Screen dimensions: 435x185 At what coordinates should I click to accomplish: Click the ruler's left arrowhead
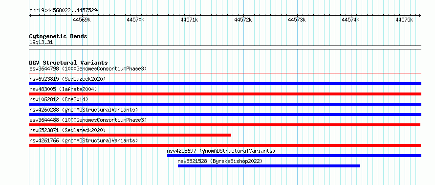(x=30, y=15)
